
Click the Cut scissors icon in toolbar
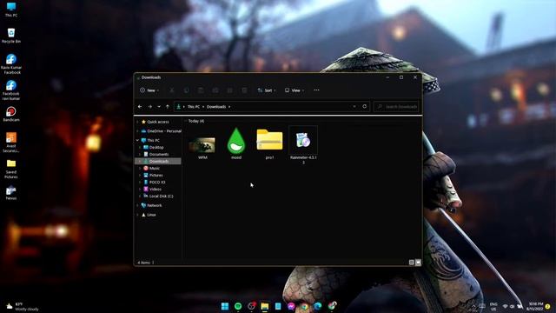pos(172,90)
